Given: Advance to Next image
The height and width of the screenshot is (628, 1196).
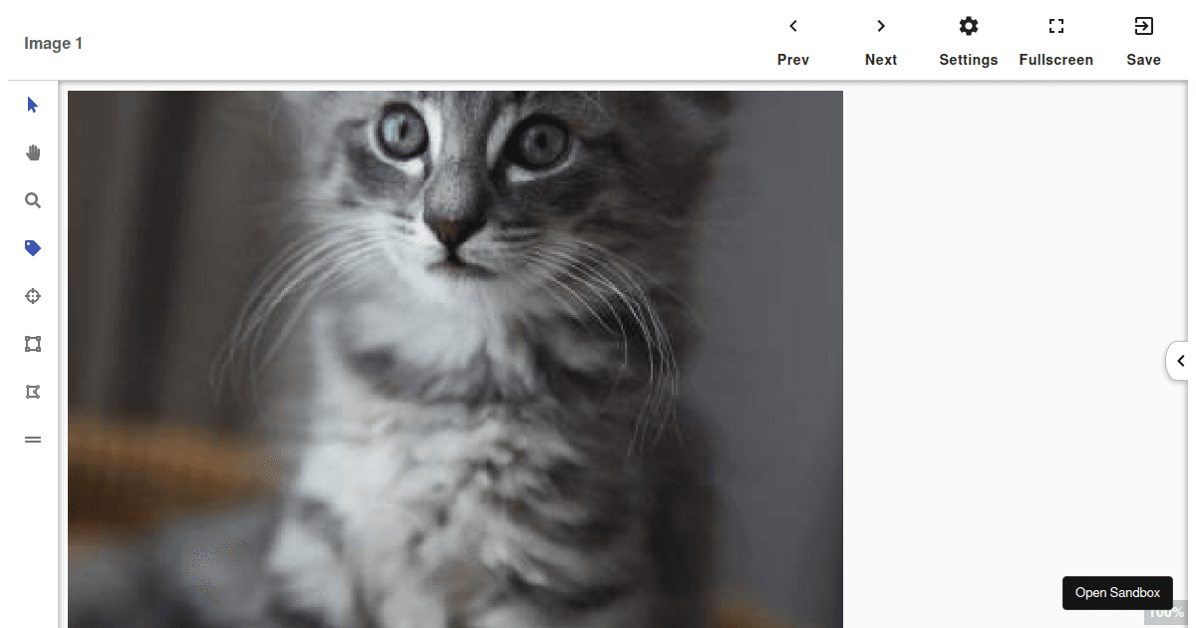Looking at the screenshot, I should coord(881,42).
